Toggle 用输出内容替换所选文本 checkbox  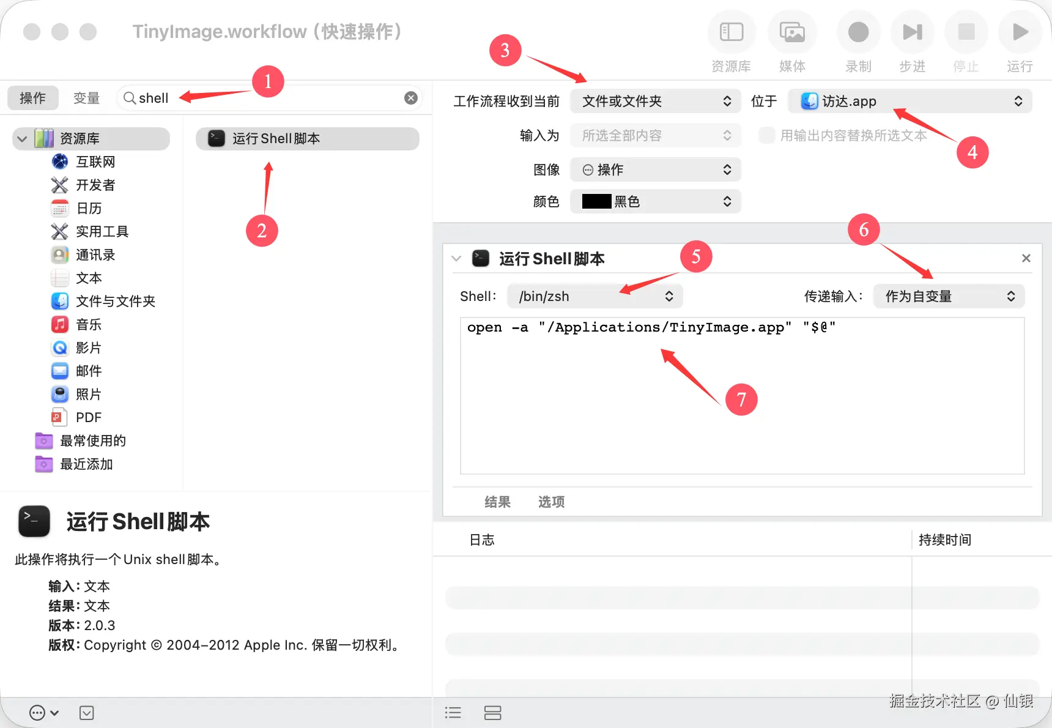click(766, 135)
